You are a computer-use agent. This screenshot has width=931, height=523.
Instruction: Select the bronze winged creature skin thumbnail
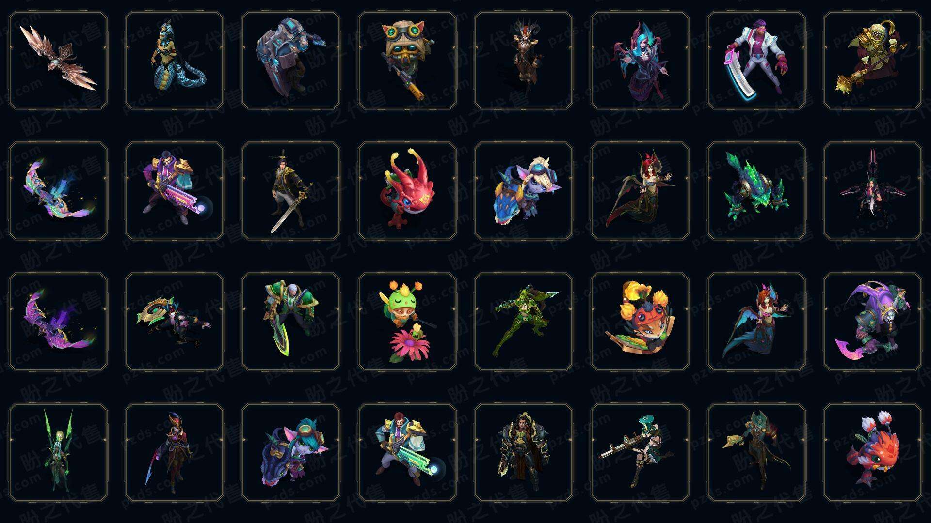tap(58, 61)
